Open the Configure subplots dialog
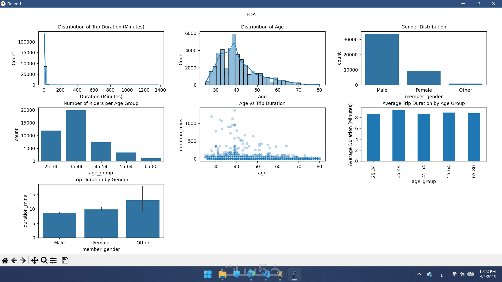 pos(53,260)
